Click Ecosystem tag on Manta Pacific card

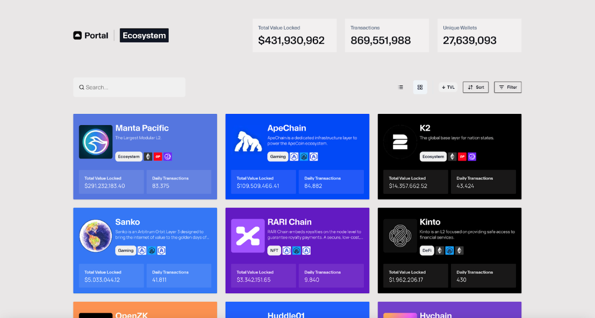pyautogui.click(x=128, y=156)
